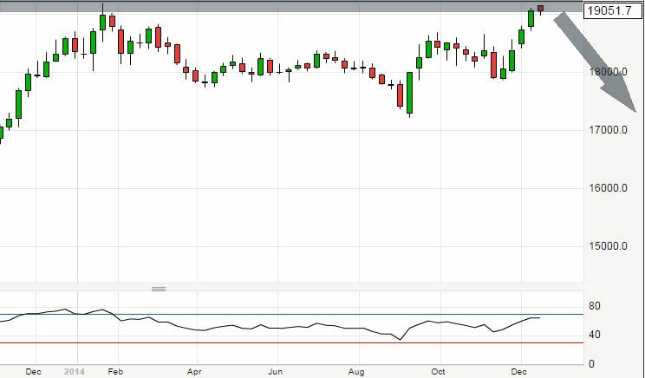The image size is (645, 378).
Task: Click the Feb marker on time axis
Action: [114, 371]
